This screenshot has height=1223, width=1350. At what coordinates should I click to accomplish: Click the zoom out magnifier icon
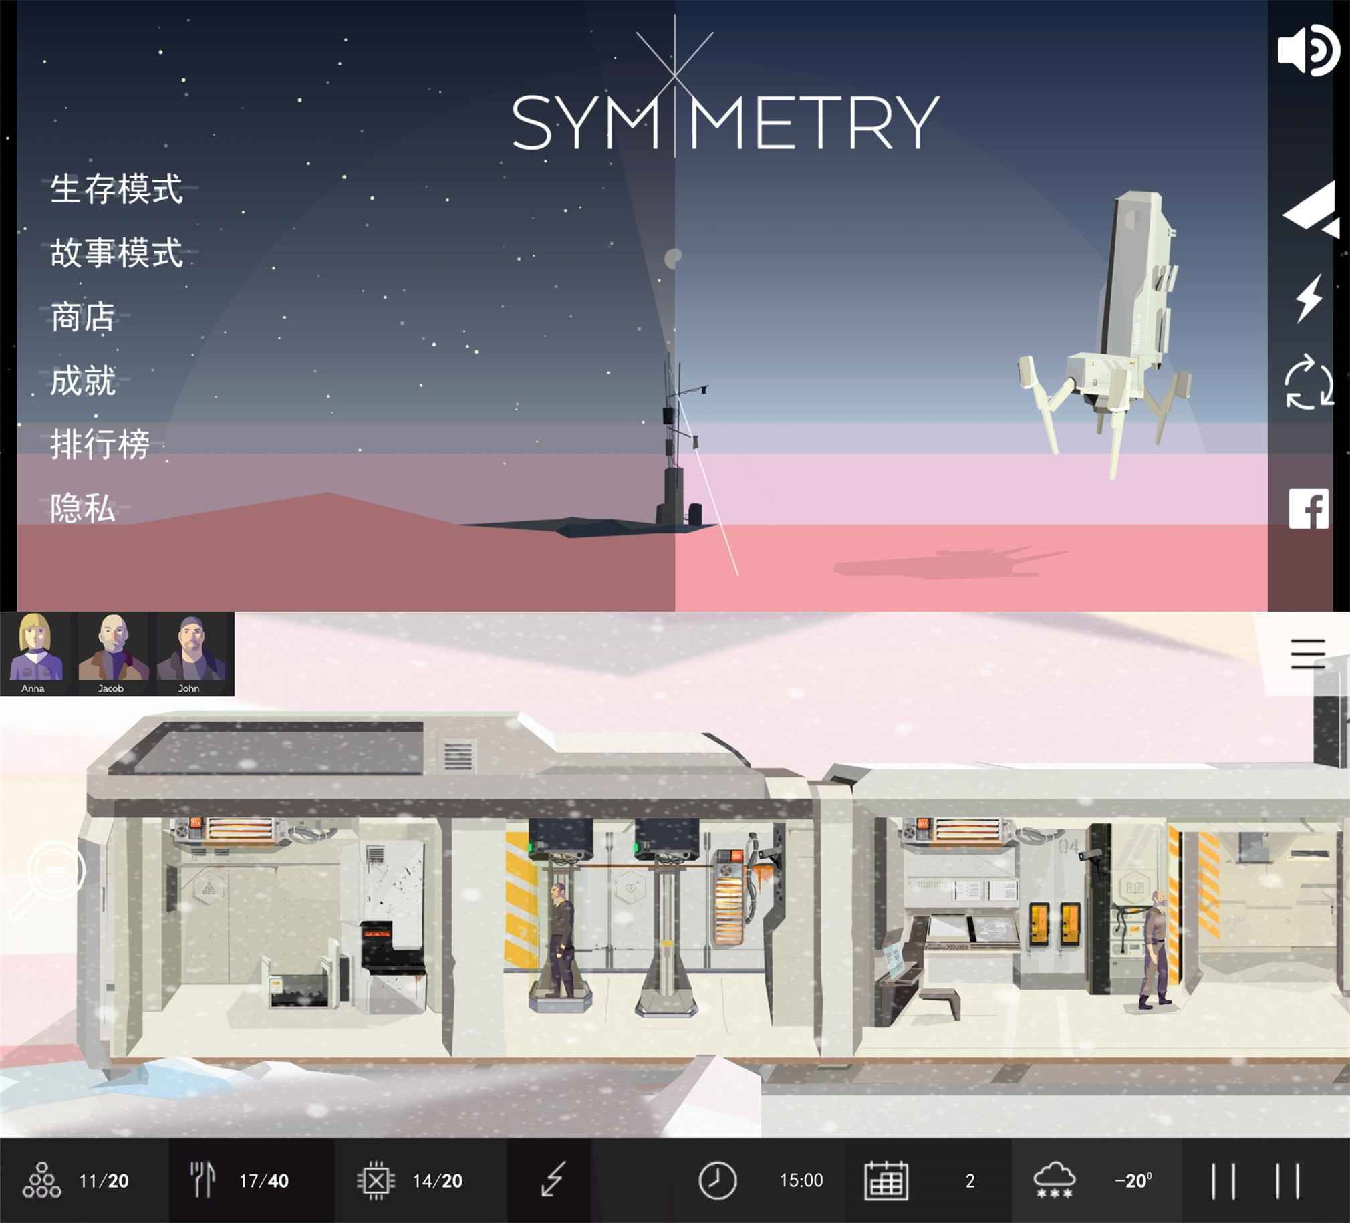[48, 879]
